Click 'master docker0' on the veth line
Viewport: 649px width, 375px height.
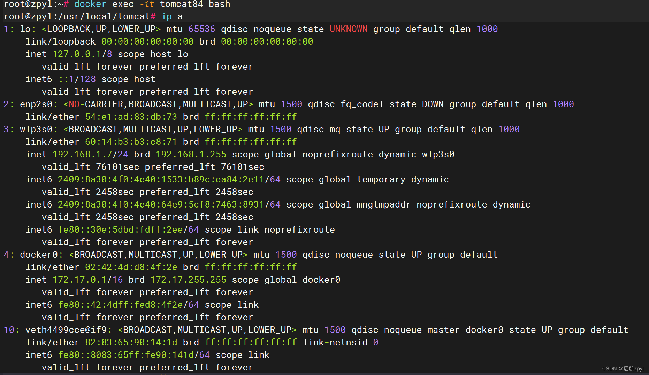pos(465,330)
